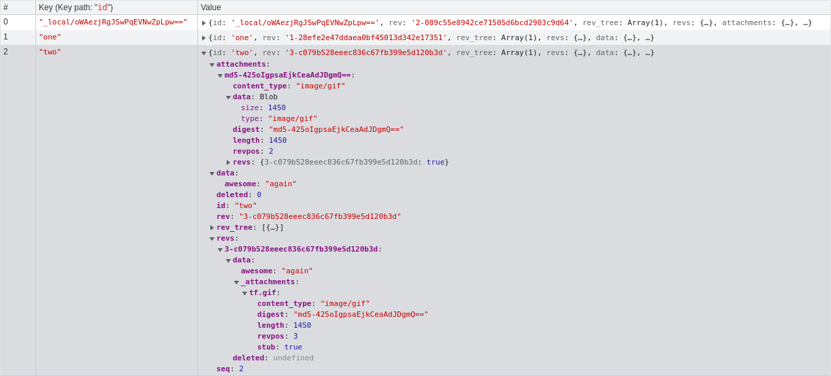
Task: Click the 'deleted: undefined' property
Action: (x=274, y=358)
